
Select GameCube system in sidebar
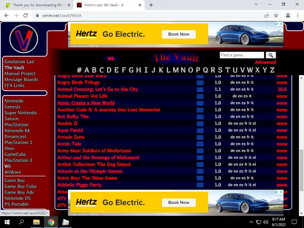[15, 154]
